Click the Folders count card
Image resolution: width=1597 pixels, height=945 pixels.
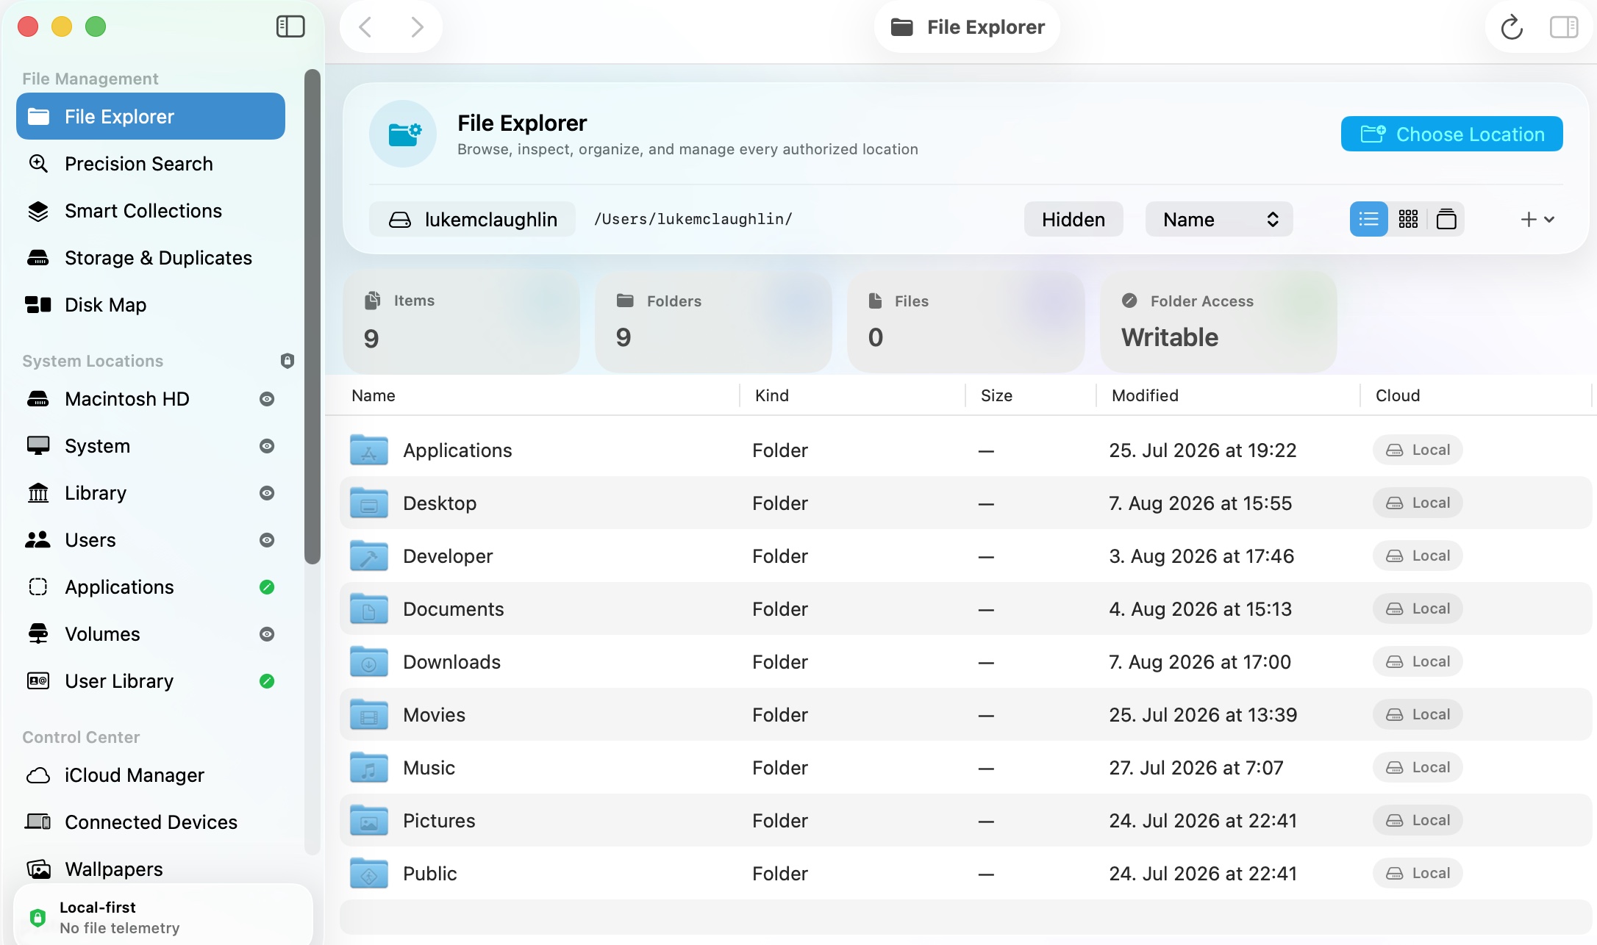coord(713,322)
